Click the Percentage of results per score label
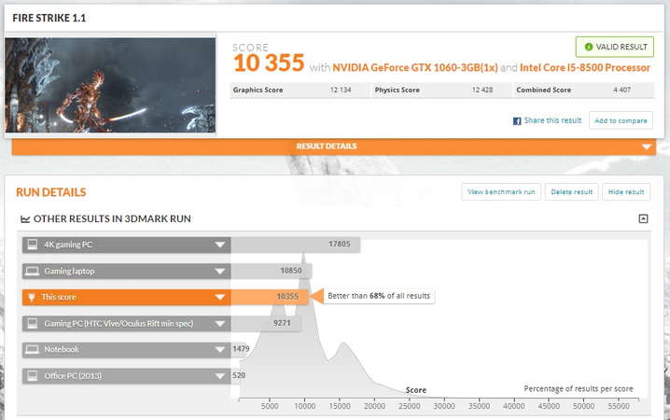 pos(579,389)
